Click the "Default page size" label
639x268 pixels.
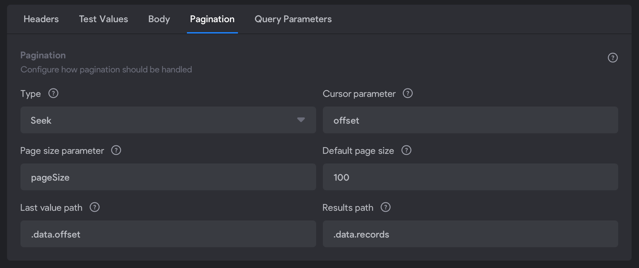pyautogui.click(x=358, y=151)
